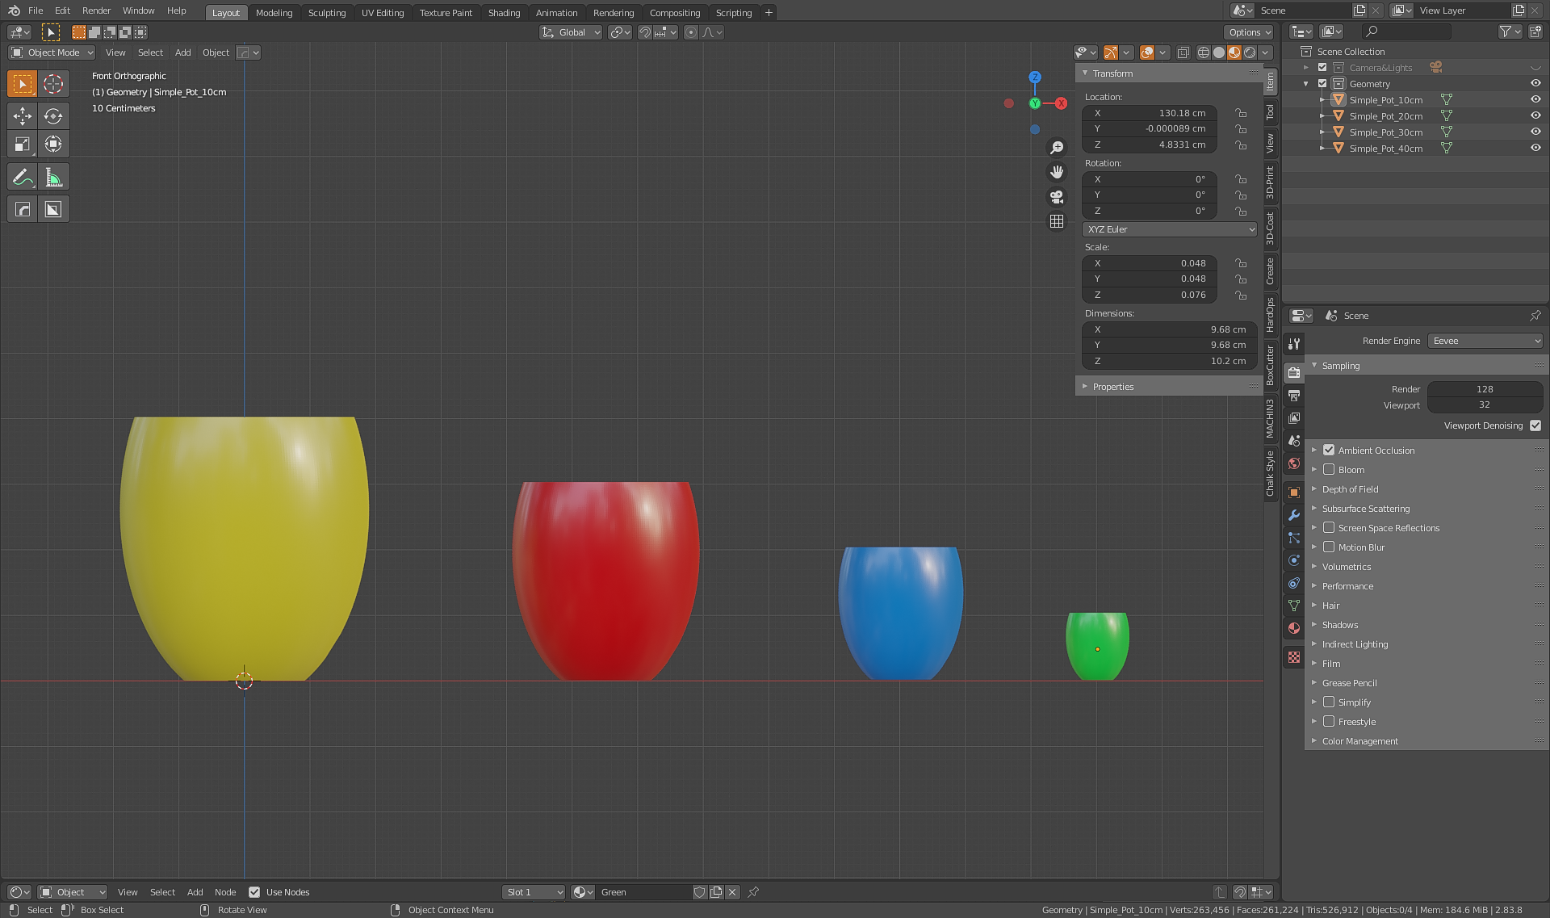Image resolution: width=1550 pixels, height=918 pixels.
Task: Hide Simple_Pot_20cm with its eye icon
Action: (x=1535, y=115)
